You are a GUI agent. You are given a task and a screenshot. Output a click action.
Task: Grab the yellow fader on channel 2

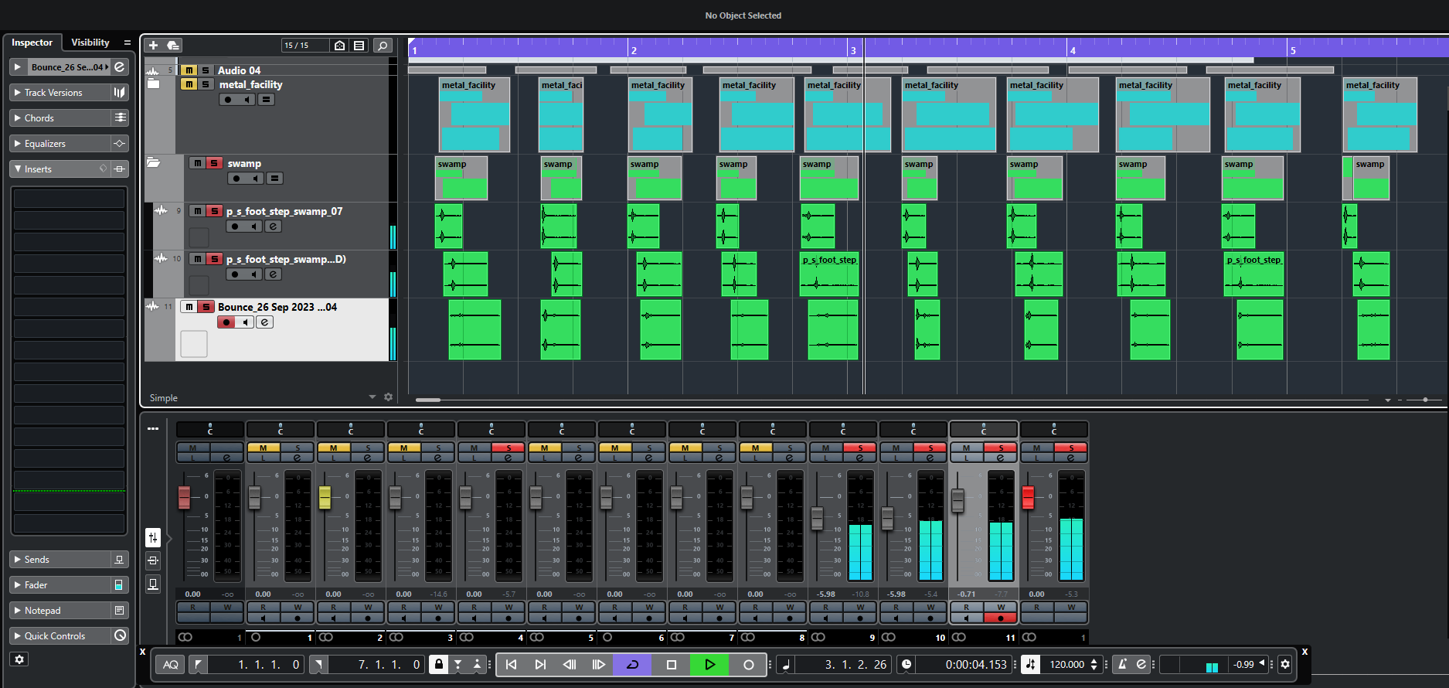[x=325, y=498]
